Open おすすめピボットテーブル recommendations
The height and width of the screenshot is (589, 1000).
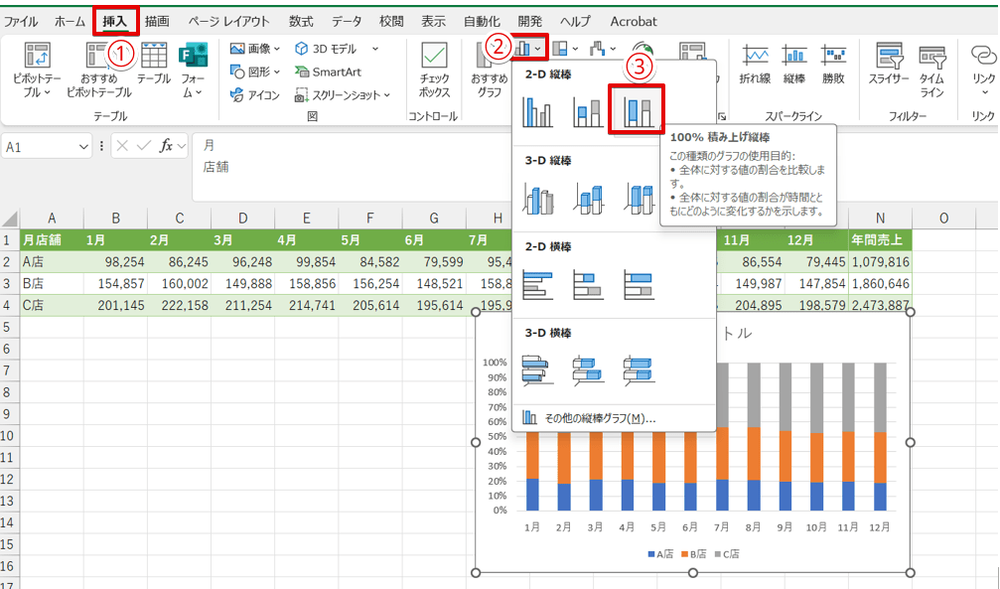(98, 71)
